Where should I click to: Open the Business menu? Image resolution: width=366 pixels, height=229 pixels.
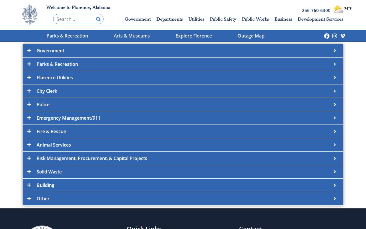point(283,19)
